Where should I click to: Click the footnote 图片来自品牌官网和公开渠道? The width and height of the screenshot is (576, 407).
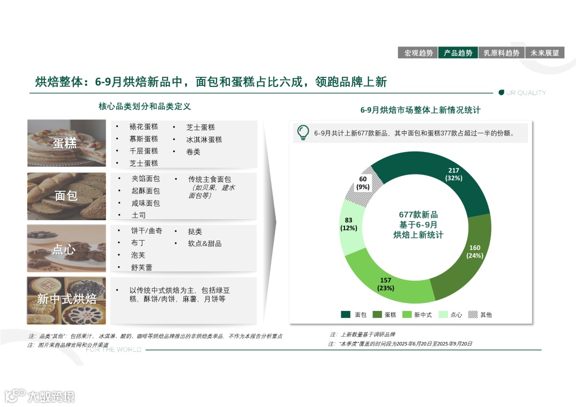tap(68, 345)
